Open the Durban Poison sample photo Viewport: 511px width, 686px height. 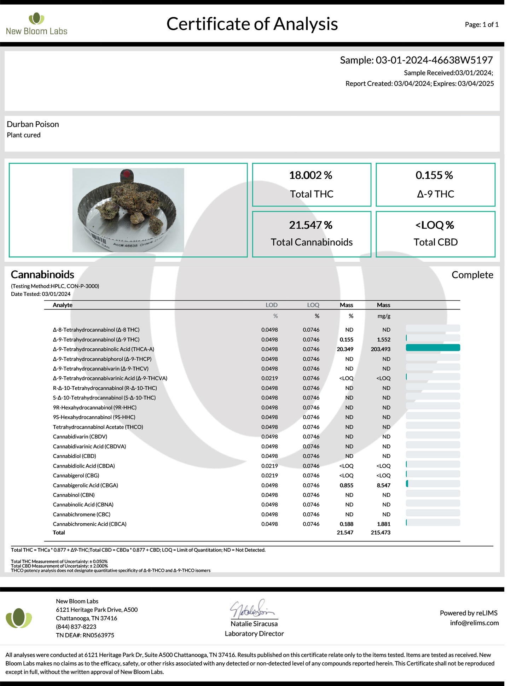[128, 210]
